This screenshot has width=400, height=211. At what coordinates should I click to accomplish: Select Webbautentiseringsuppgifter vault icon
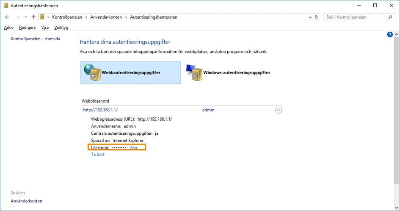pyautogui.click(x=92, y=72)
